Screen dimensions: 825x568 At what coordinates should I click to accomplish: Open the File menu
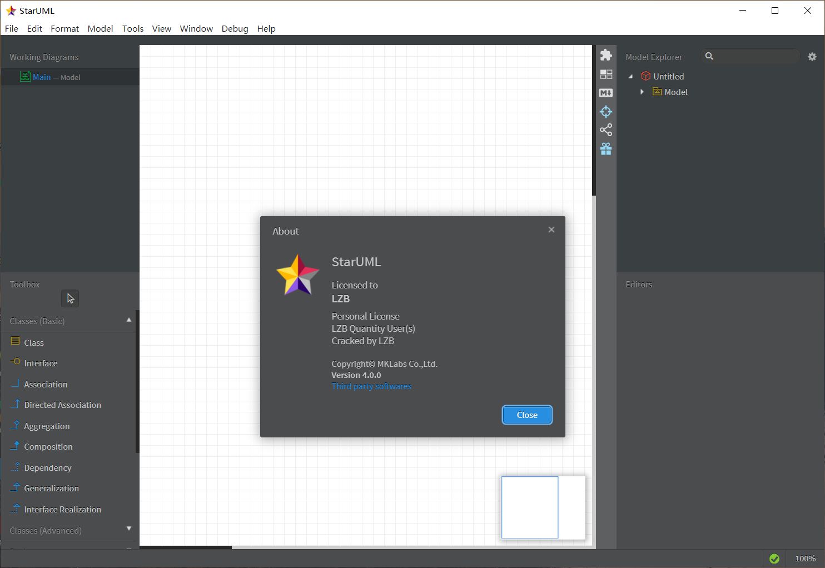(x=12, y=28)
